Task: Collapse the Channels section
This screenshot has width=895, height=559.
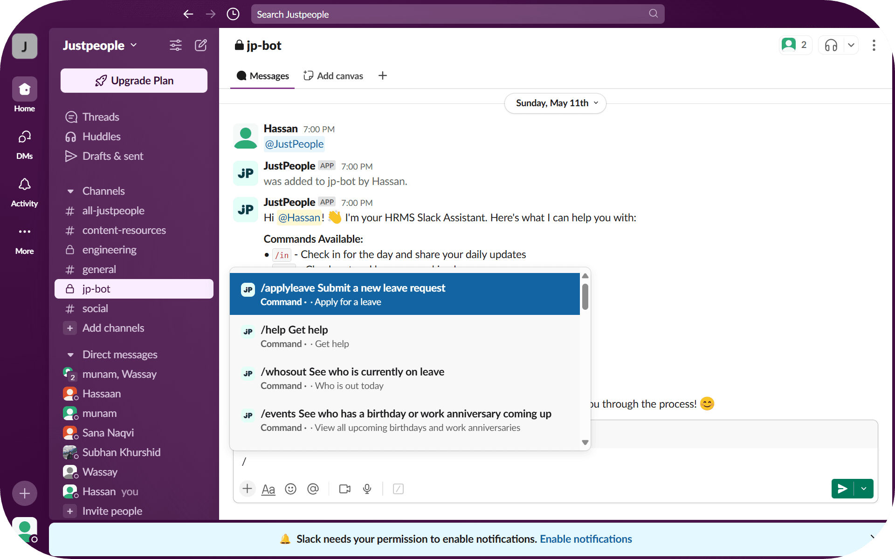Action: pos(70,191)
